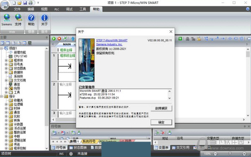Expand the 交叉引用 tree node
The height and width of the screenshot is (157, 251).
tap(6, 80)
